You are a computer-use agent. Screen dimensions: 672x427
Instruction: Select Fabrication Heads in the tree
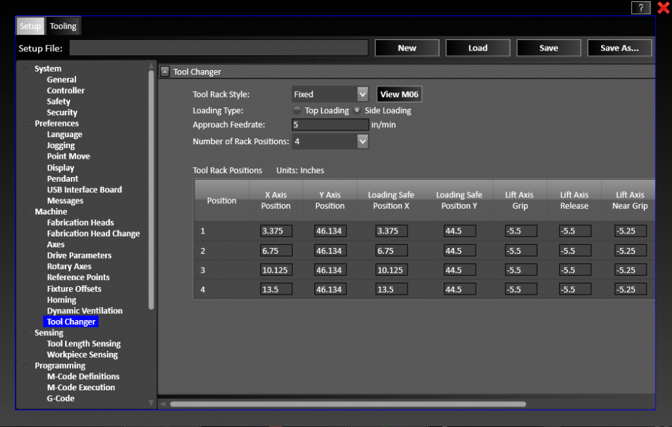(x=80, y=222)
